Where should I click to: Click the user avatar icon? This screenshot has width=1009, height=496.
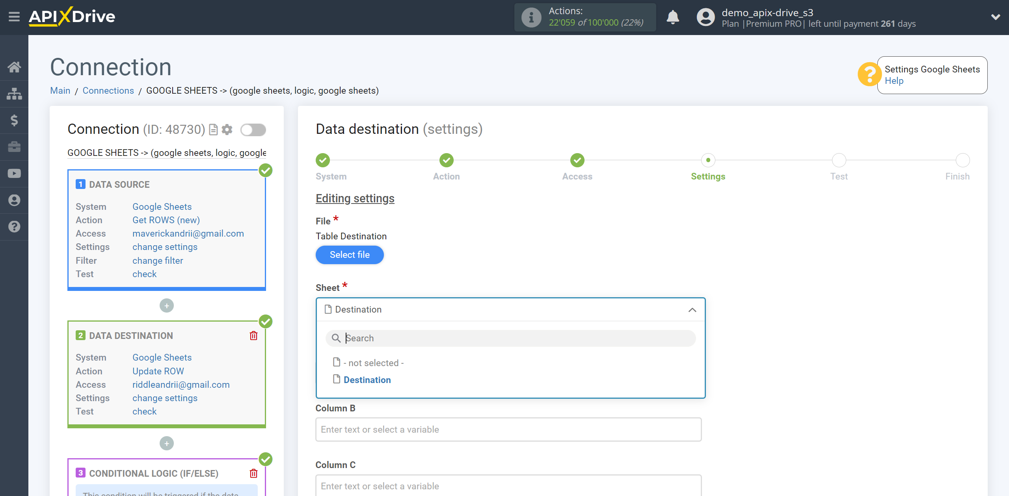[706, 17]
